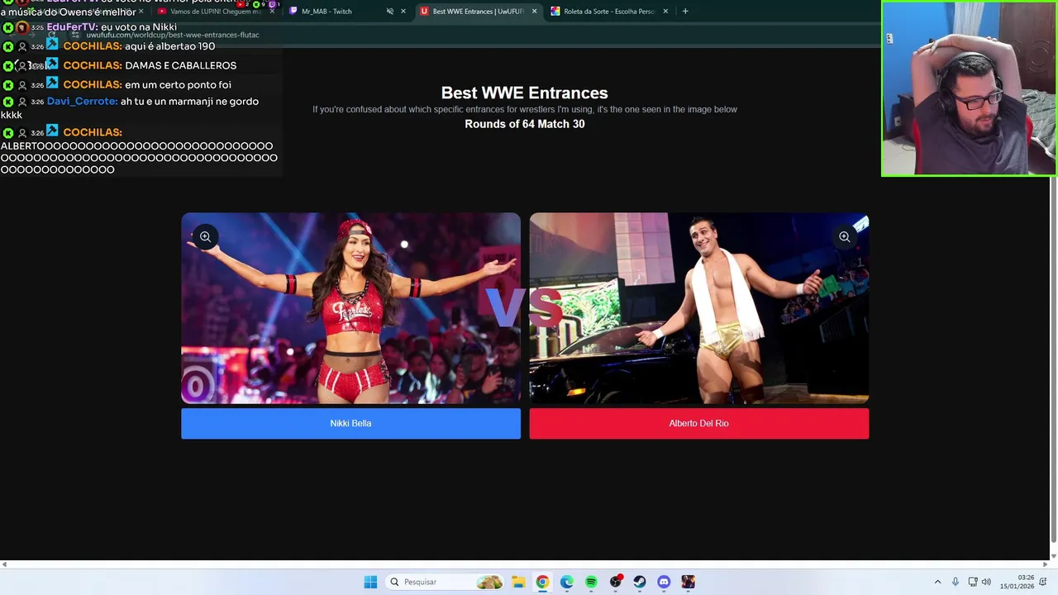Close the Best WWE Entrances tab
The height and width of the screenshot is (595, 1058).
534,12
